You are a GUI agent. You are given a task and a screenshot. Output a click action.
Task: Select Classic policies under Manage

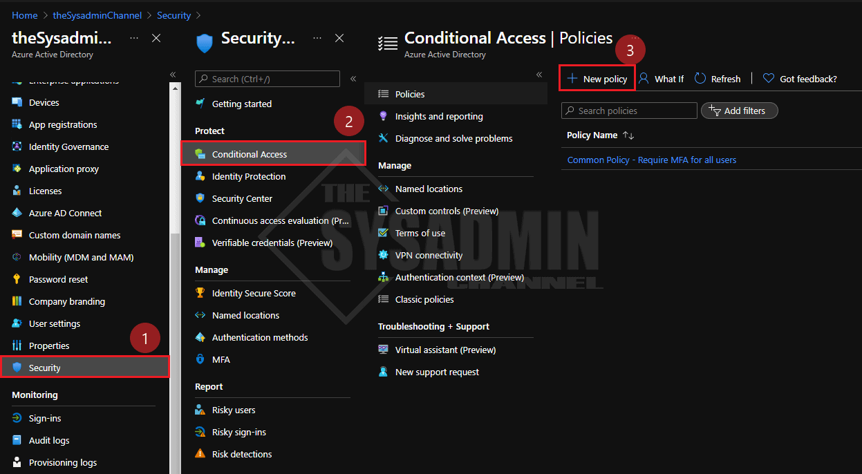point(424,299)
